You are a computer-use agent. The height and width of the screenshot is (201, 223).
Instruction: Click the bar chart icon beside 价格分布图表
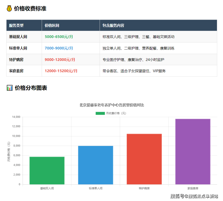9,88
